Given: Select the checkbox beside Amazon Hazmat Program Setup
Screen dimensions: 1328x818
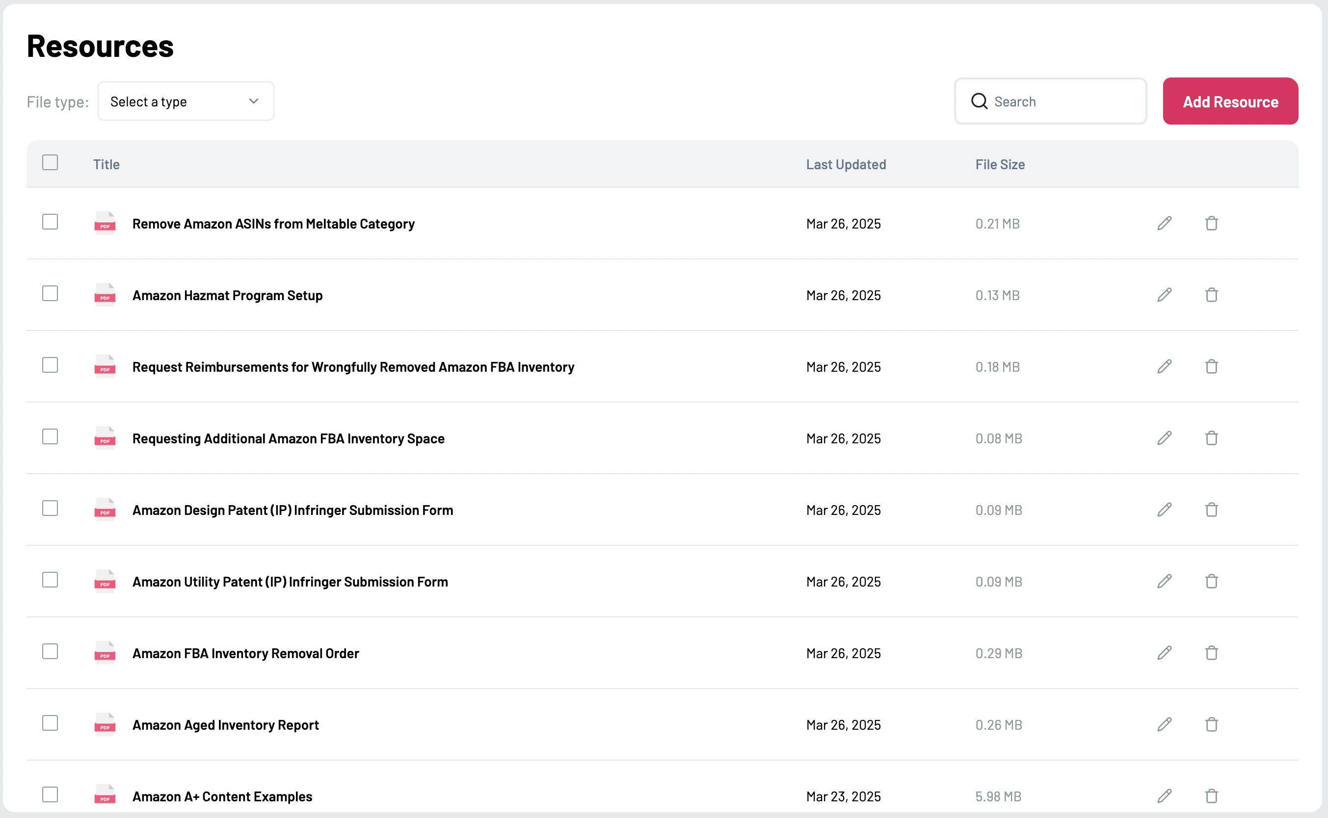Looking at the screenshot, I should [50, 293].
